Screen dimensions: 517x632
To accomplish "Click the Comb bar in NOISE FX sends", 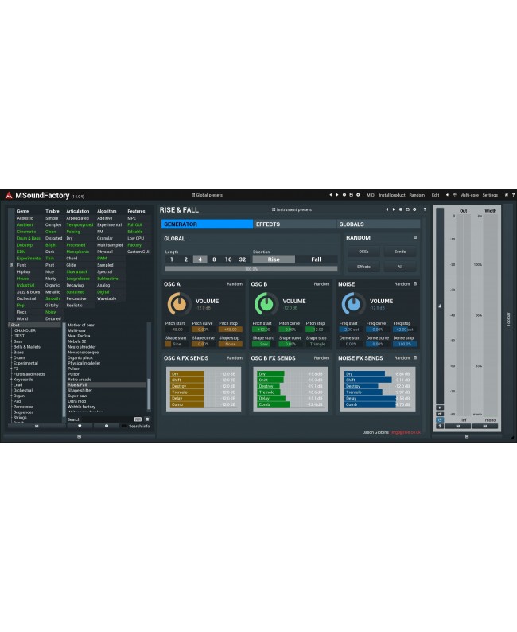I will point(378,404).
